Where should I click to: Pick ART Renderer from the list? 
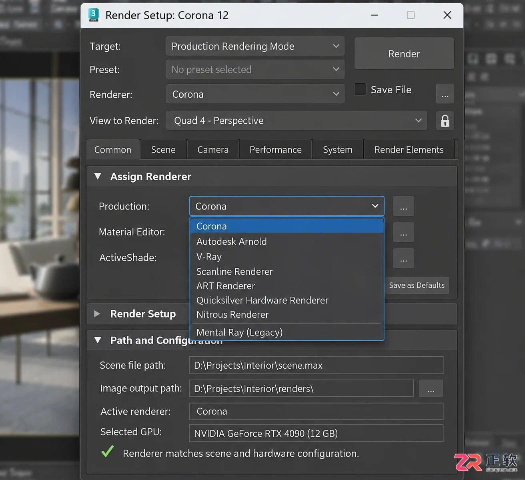287,286
